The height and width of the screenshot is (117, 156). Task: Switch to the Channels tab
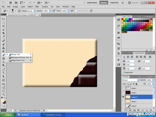coord(134,77)
